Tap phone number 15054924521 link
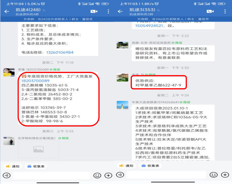Image resolution: width=232 pixels, height=184 pixels. click(149, 26)
